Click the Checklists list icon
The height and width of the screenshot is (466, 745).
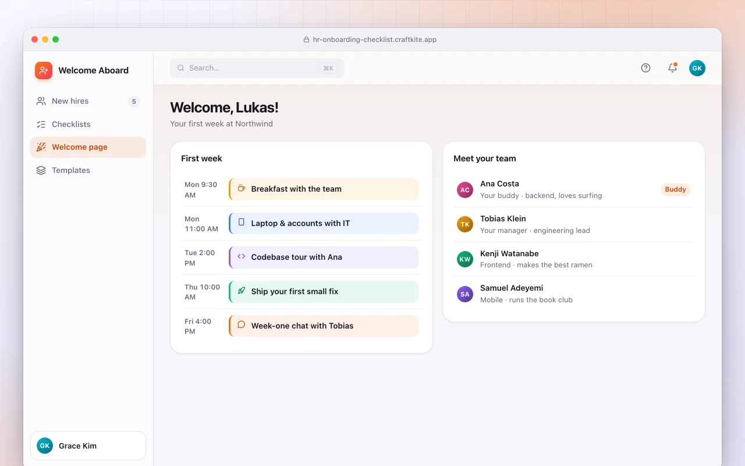[41, 124]
